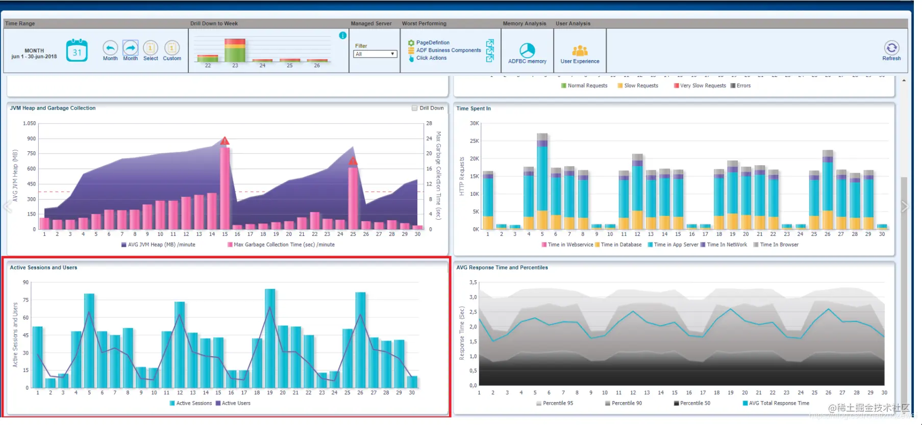Click the vertical scrollbar thumb
922x425 pixels.
[x=904, y=290]
